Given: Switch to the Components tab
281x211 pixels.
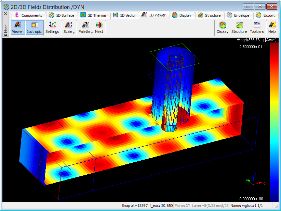Looking at the screenshot, I should point(28,15).
